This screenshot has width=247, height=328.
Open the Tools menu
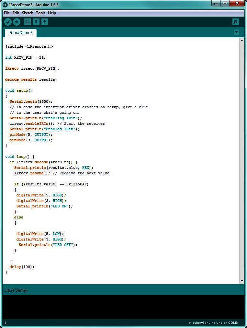point(40,13)
